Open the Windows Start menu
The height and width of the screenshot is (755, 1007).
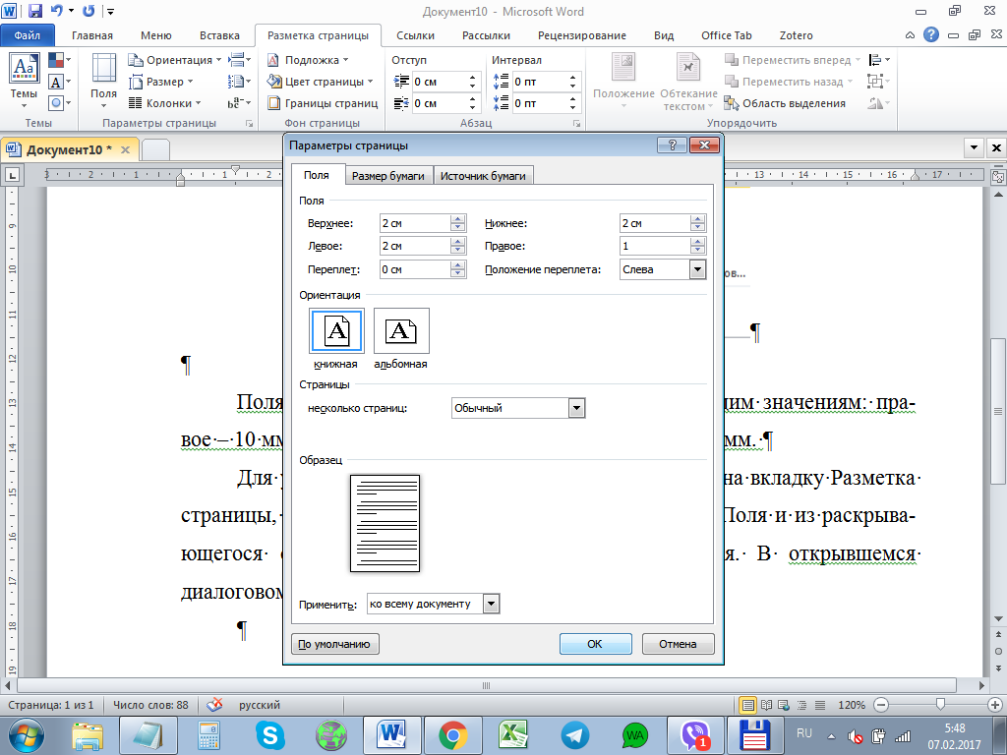pos(27,735)
